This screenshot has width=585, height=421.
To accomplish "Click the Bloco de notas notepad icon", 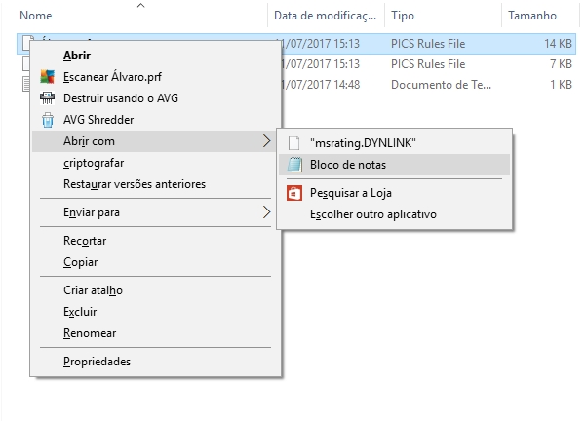I will click(x=293, y=166).
